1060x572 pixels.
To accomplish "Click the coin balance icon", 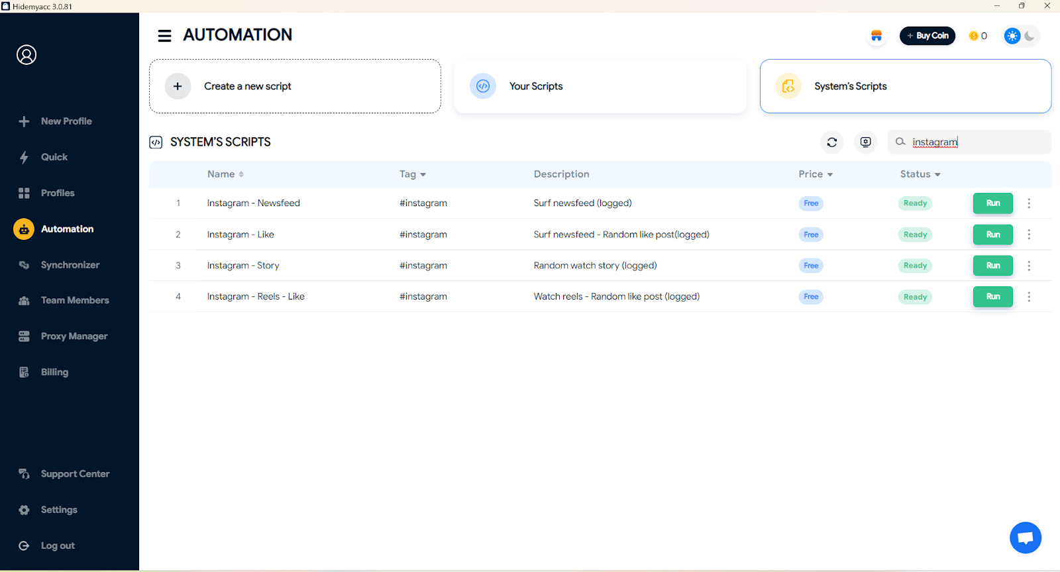I will click(973, 36).
